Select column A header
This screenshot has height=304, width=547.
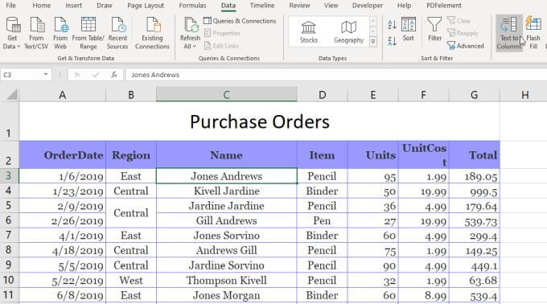pyautogui.click(x=63, y=94)
